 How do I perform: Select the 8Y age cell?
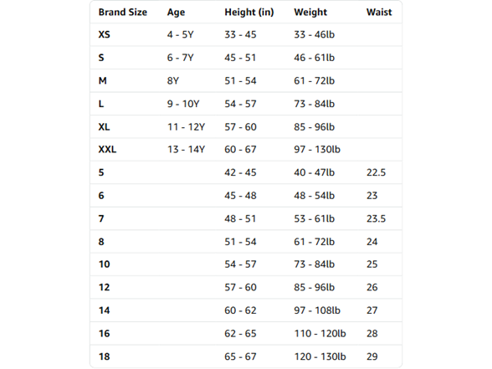pyautogui.click(x=173, y=81)
